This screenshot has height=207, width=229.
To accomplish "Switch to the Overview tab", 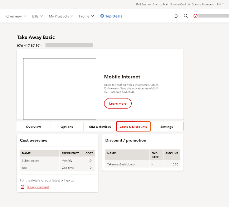I will tap(33, 127).
